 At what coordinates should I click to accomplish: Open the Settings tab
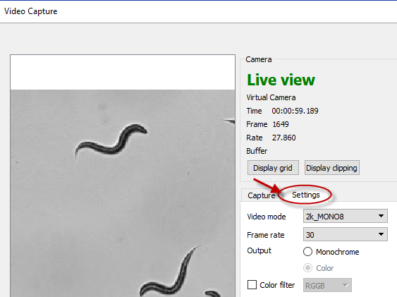click(305, 195)
